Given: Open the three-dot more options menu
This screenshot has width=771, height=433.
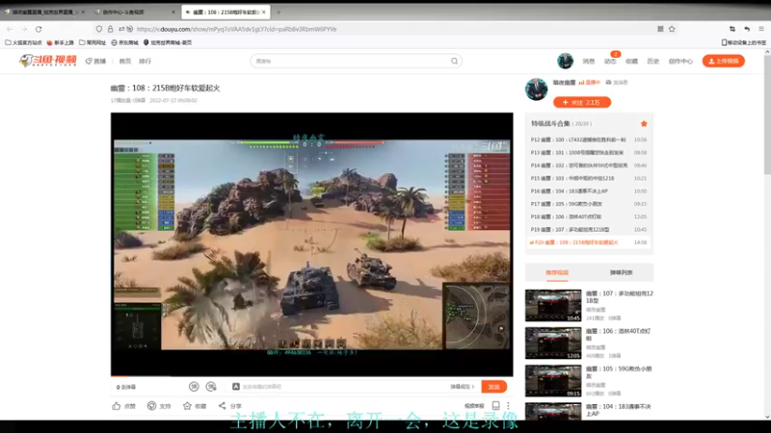Looking at the screenshot, I should (509, 406).
